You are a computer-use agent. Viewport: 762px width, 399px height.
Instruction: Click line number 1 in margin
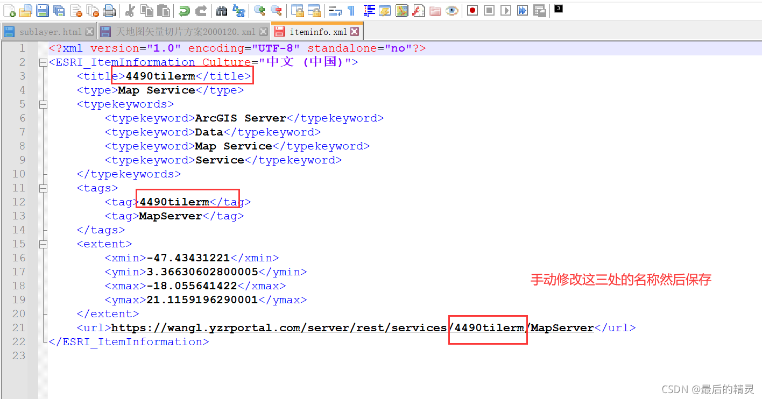pyautogui.click(x=22, y=48)
